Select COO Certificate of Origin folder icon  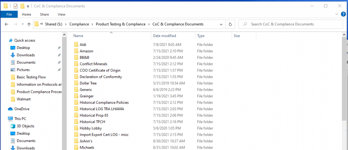(76, 70)
